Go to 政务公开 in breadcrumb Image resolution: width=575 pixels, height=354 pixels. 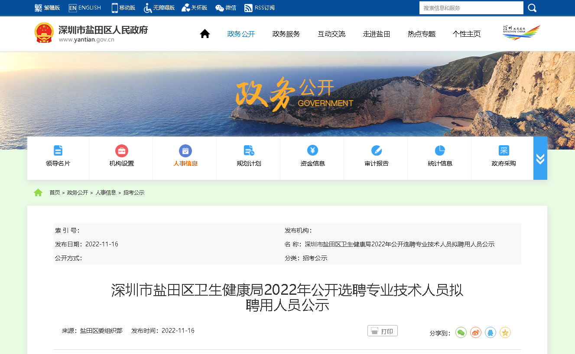pyautogui.click(x=78, y=193)
